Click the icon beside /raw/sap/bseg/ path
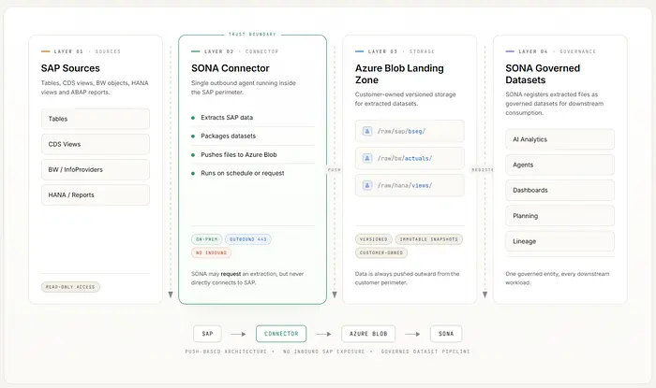Viewport: 656px width, 388px height. click(367, 131)
